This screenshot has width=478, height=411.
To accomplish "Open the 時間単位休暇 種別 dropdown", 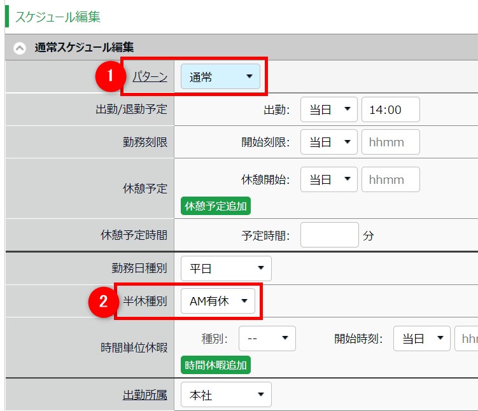I will point(267,338).
